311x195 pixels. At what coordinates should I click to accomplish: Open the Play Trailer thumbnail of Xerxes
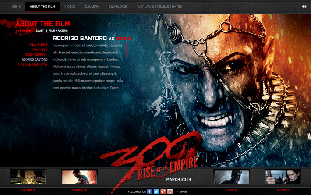pyautogui.click(x=28, y=177)
